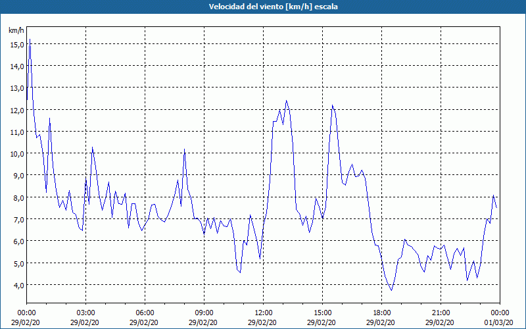The width and height of the screenshot is (526, 329).
Task: Select the '15:00' time label
Action: [322, 313]
